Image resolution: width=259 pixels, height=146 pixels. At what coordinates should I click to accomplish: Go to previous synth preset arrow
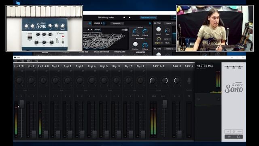click(x=124, y=17)
